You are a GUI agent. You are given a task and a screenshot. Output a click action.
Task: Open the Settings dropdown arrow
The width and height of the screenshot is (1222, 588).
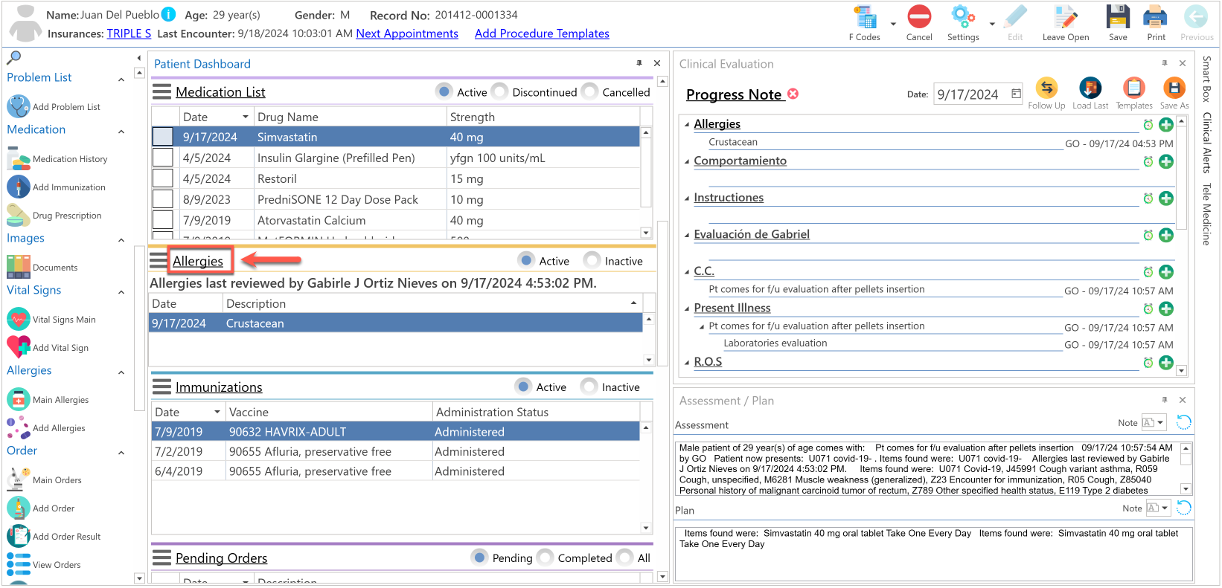(992, 24)
